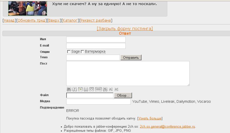Focus the Тема subject field
This screenshot has height=133, width=230.
click(x=93, y=57)
